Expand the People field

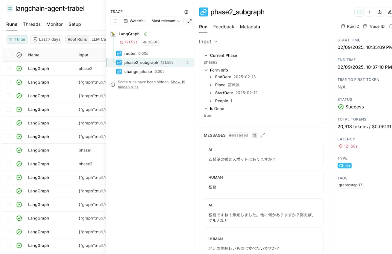(x=211, y=101)
